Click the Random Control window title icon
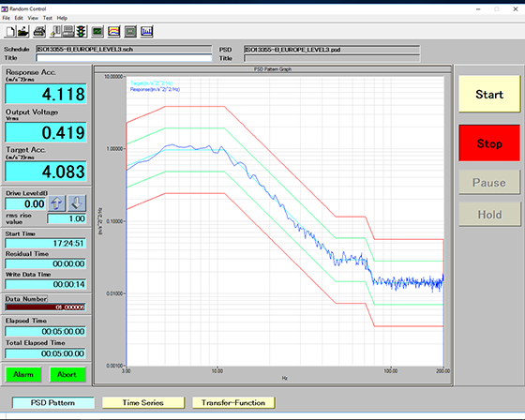The width and height of the screenshot is (525, 420). pos(5,9)
